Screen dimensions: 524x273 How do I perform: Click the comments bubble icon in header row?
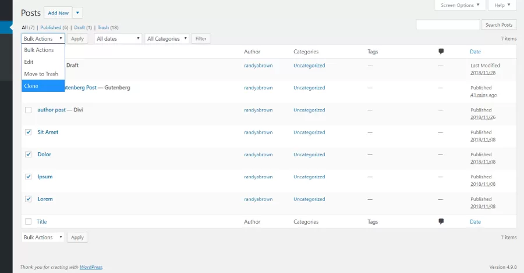441,51
